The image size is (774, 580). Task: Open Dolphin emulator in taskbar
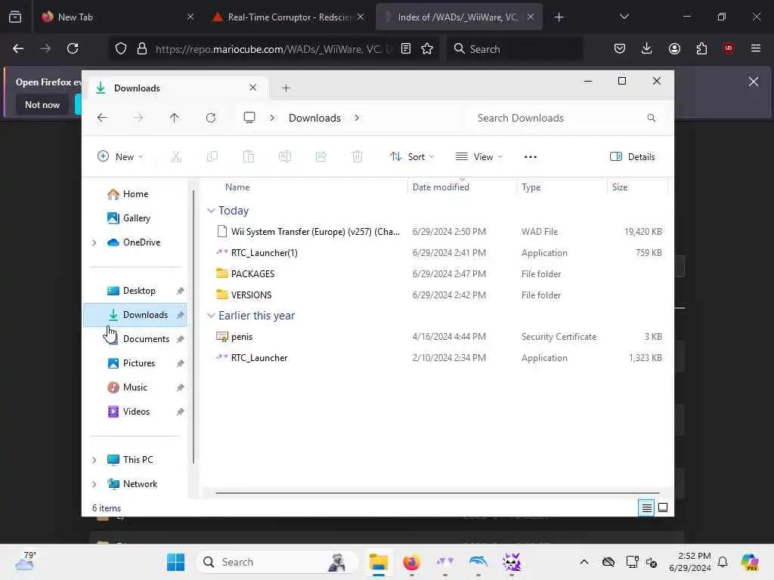point(478,562)
